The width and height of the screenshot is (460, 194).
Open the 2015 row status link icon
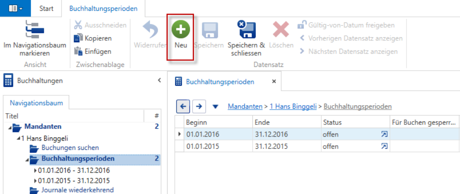coord(384,146)
